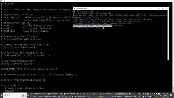This screenshot has width=174, height=98.
Task: Open the untitled Notepad taskbar item
Action: [131, 97]
